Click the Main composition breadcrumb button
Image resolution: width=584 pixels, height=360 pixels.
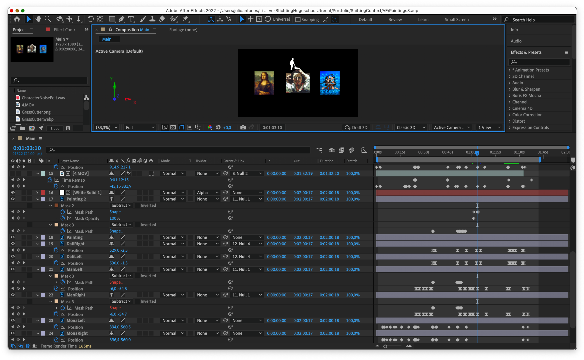click(109, 39)
